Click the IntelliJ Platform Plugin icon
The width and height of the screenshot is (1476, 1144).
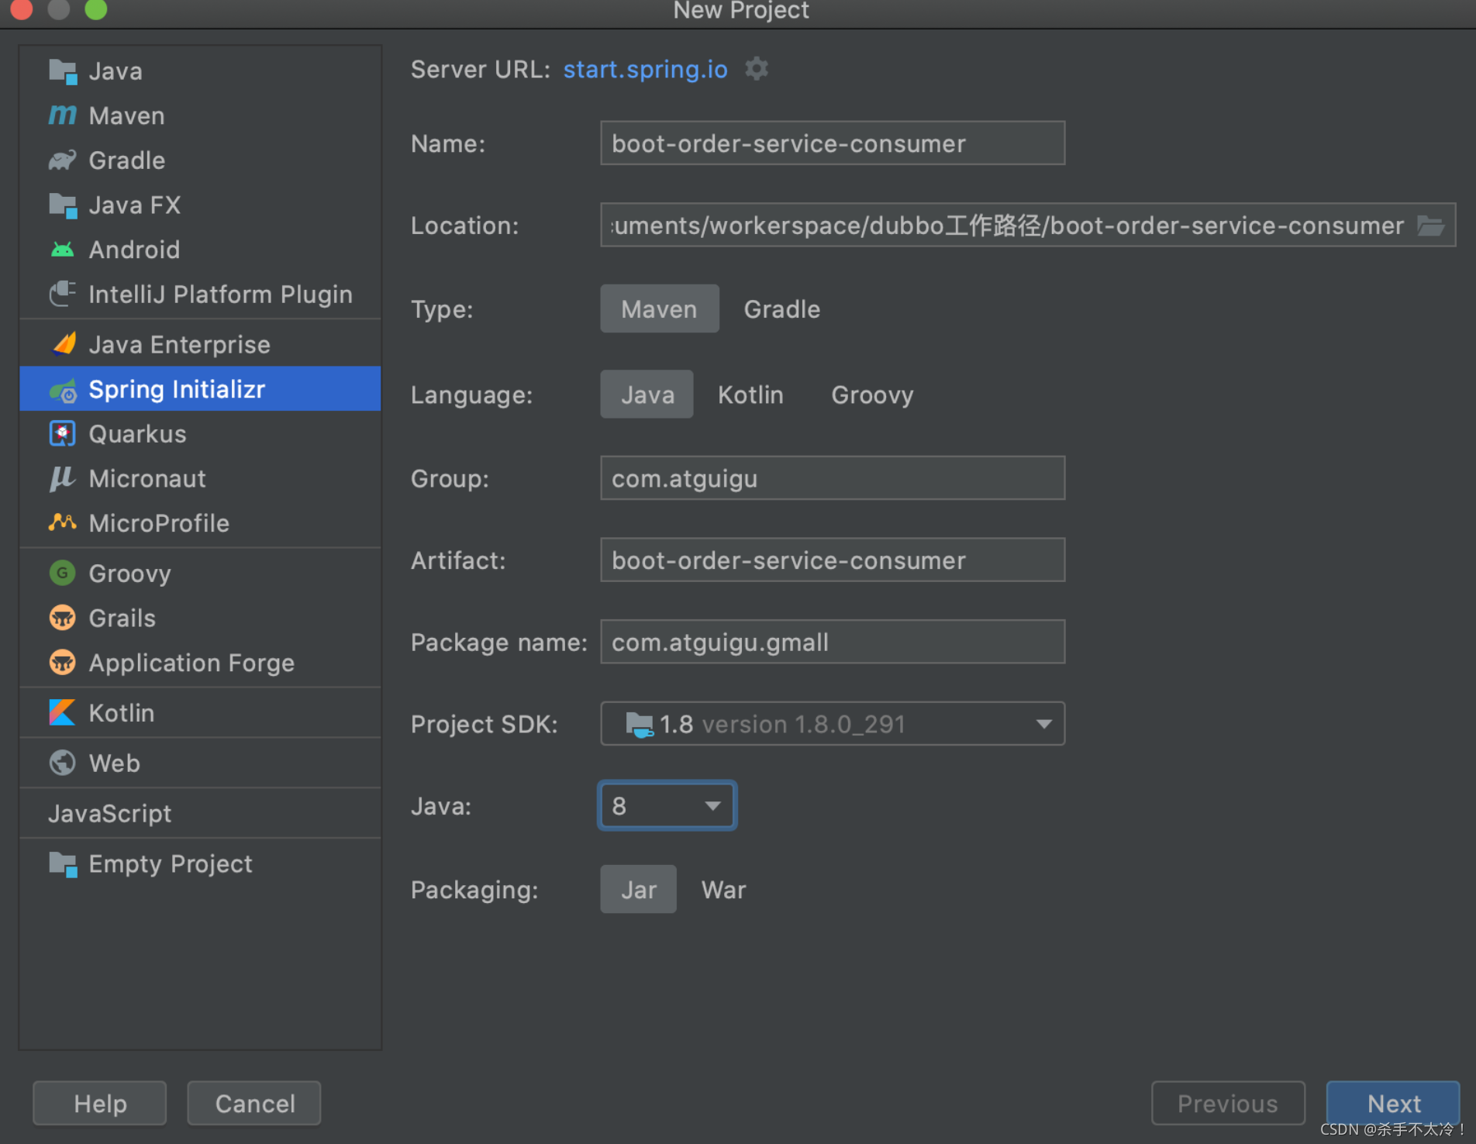[x=63, y=294]
